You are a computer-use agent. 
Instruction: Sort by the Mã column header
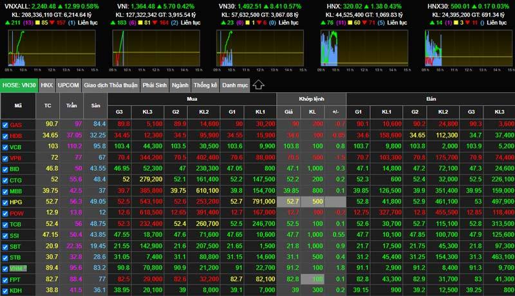pos(19,105)
